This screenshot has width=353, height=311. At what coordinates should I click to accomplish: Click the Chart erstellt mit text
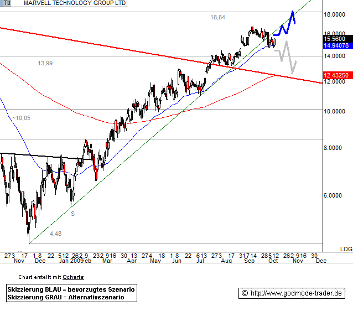40,277
